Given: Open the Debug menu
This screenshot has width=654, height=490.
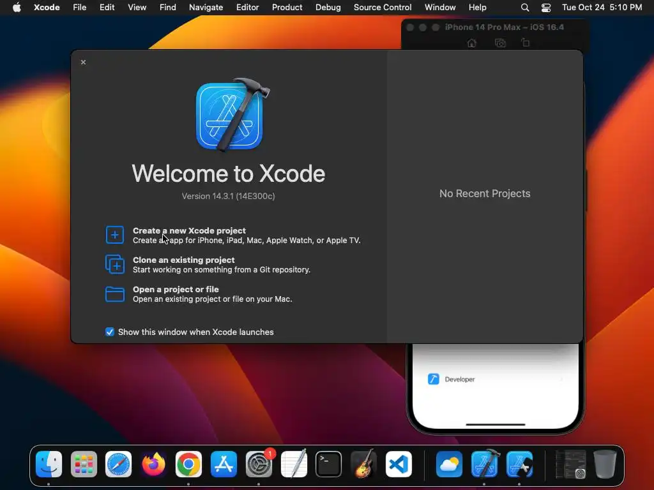Looking at the screenshot, I should 328,8.
